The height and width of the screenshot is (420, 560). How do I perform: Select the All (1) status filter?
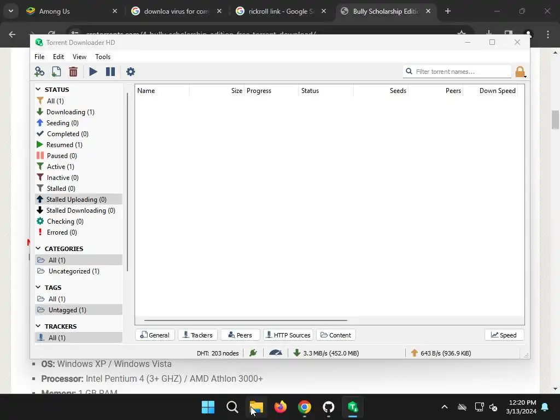click(79, 101)
